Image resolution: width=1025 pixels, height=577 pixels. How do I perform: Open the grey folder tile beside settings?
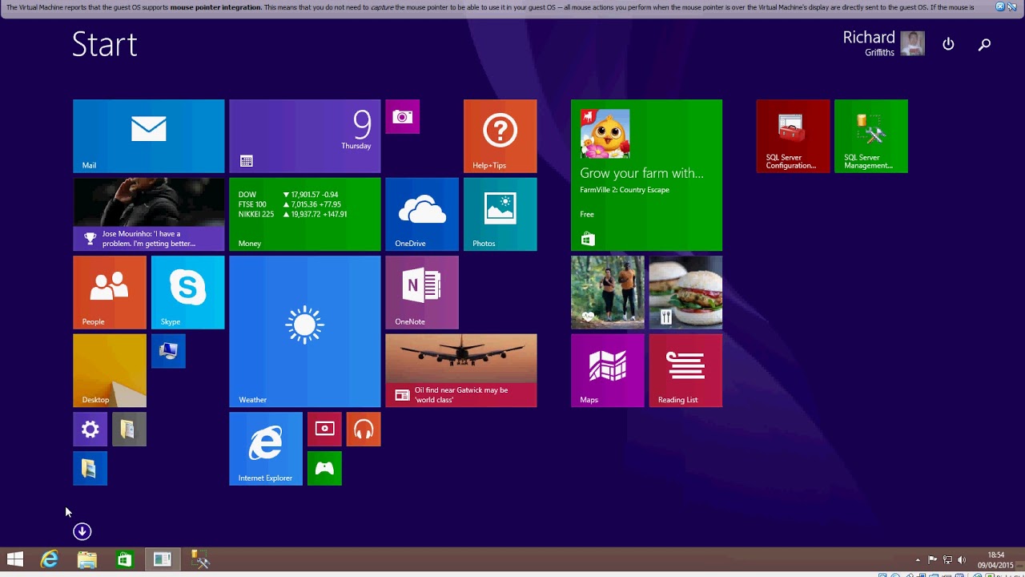tap(129, 430)
